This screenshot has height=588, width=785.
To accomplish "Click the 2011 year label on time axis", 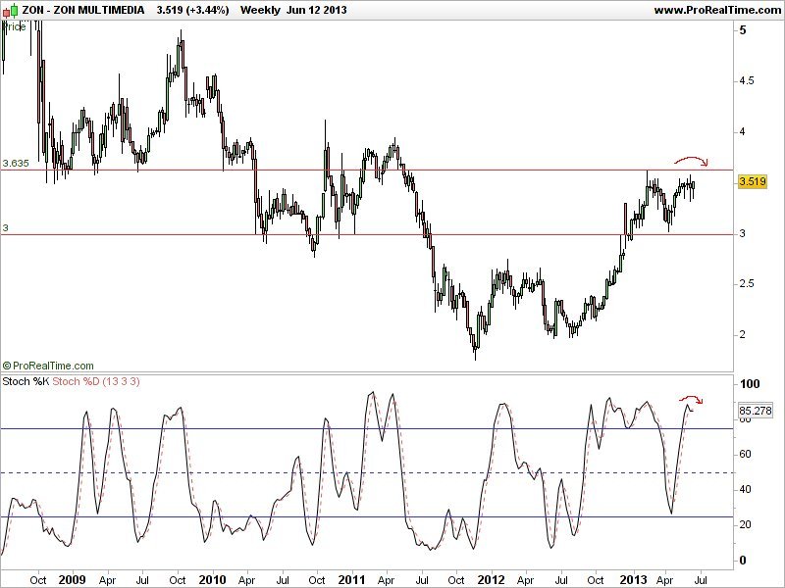I will tap(351, 580).
